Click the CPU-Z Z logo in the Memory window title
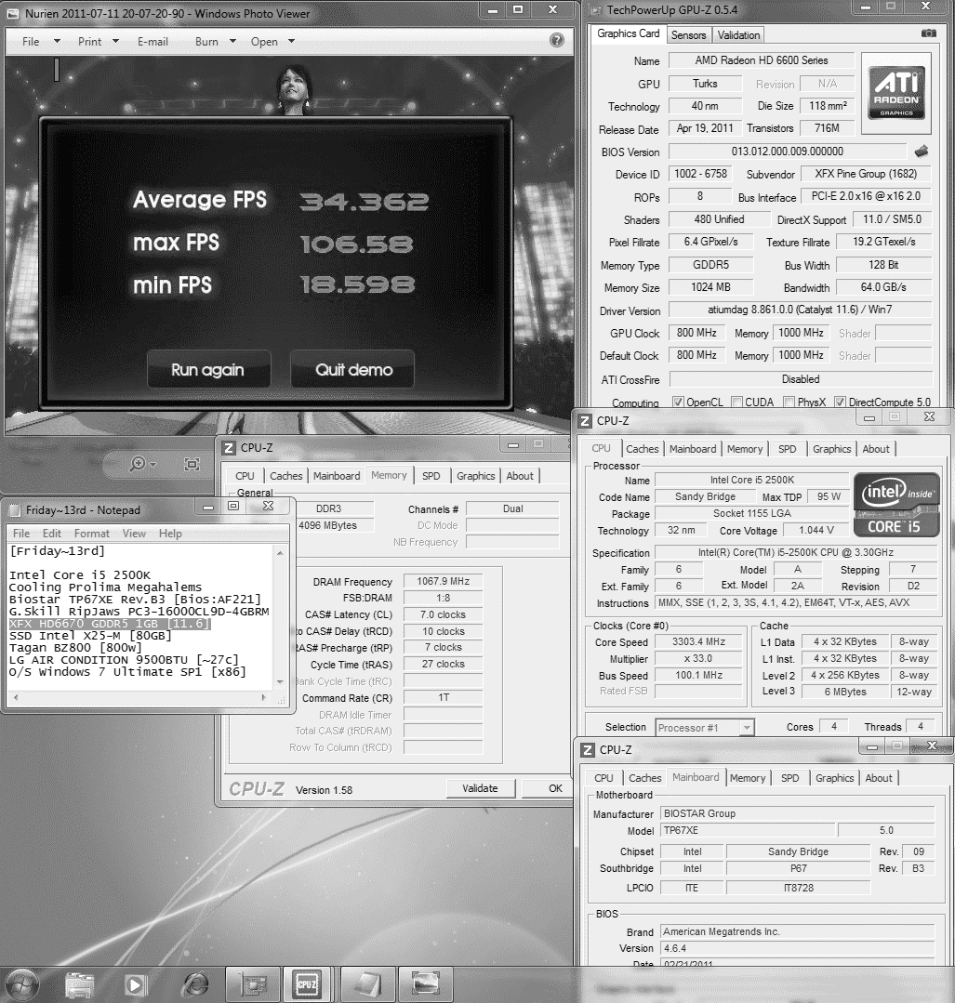 (x=229, y=448)
